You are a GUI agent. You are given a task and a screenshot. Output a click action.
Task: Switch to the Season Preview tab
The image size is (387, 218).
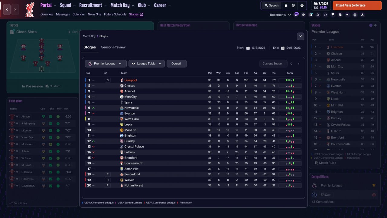coord(113,47)
